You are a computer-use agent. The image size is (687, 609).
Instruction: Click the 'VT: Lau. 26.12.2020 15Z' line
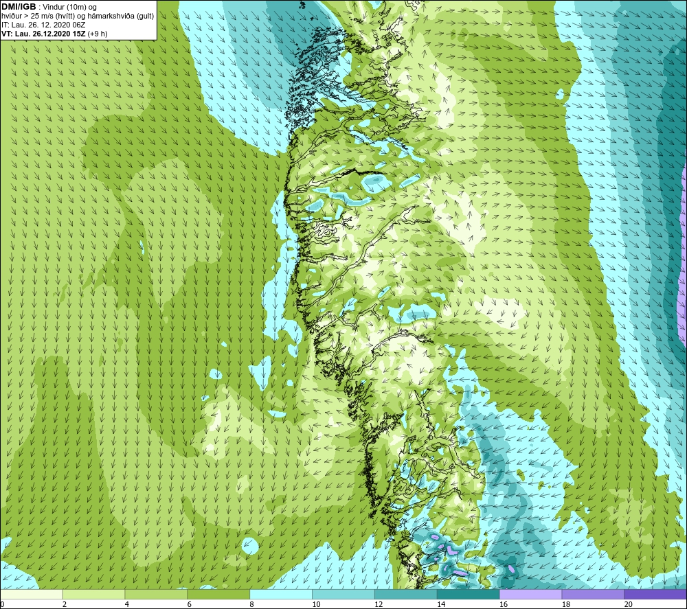[x=43, y=34]
